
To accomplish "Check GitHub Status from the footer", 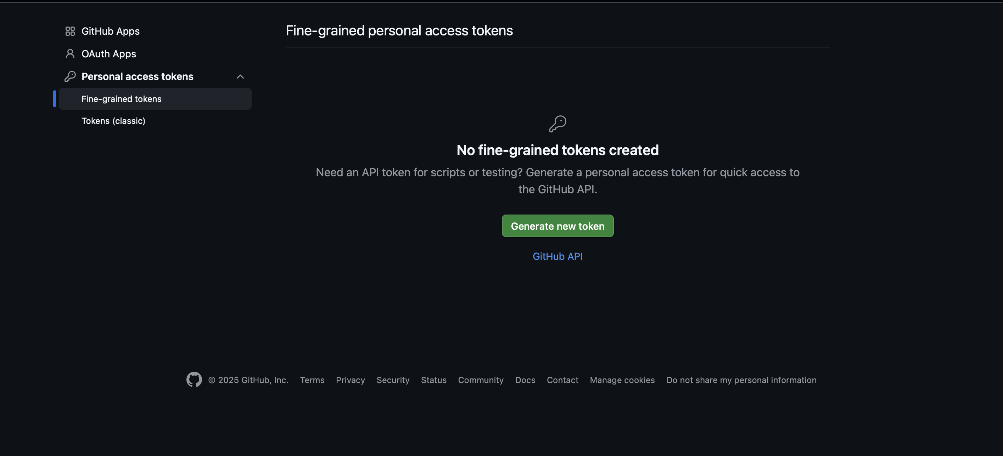I will click(x=434, y=380).
